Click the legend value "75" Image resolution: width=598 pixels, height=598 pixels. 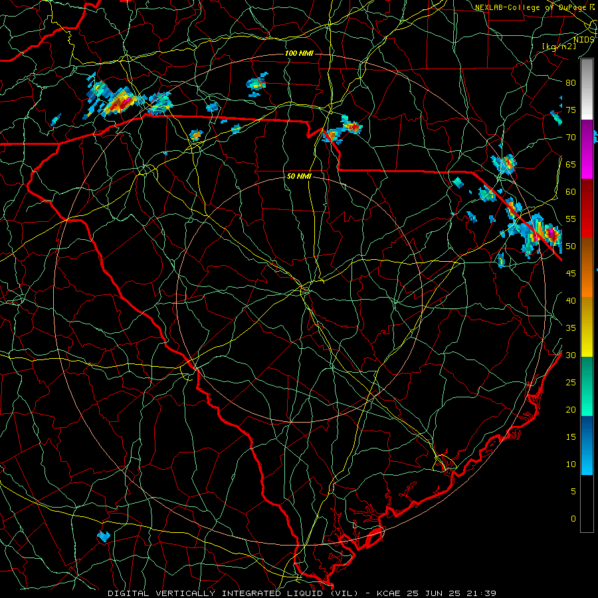571,110
